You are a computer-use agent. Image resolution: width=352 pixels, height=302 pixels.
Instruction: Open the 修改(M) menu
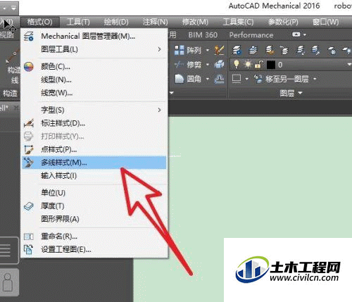195,23
